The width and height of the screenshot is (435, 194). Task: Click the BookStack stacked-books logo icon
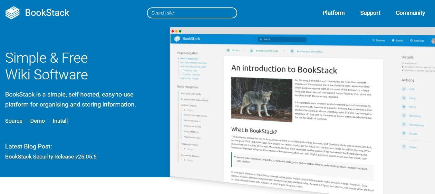click(13, 13)
